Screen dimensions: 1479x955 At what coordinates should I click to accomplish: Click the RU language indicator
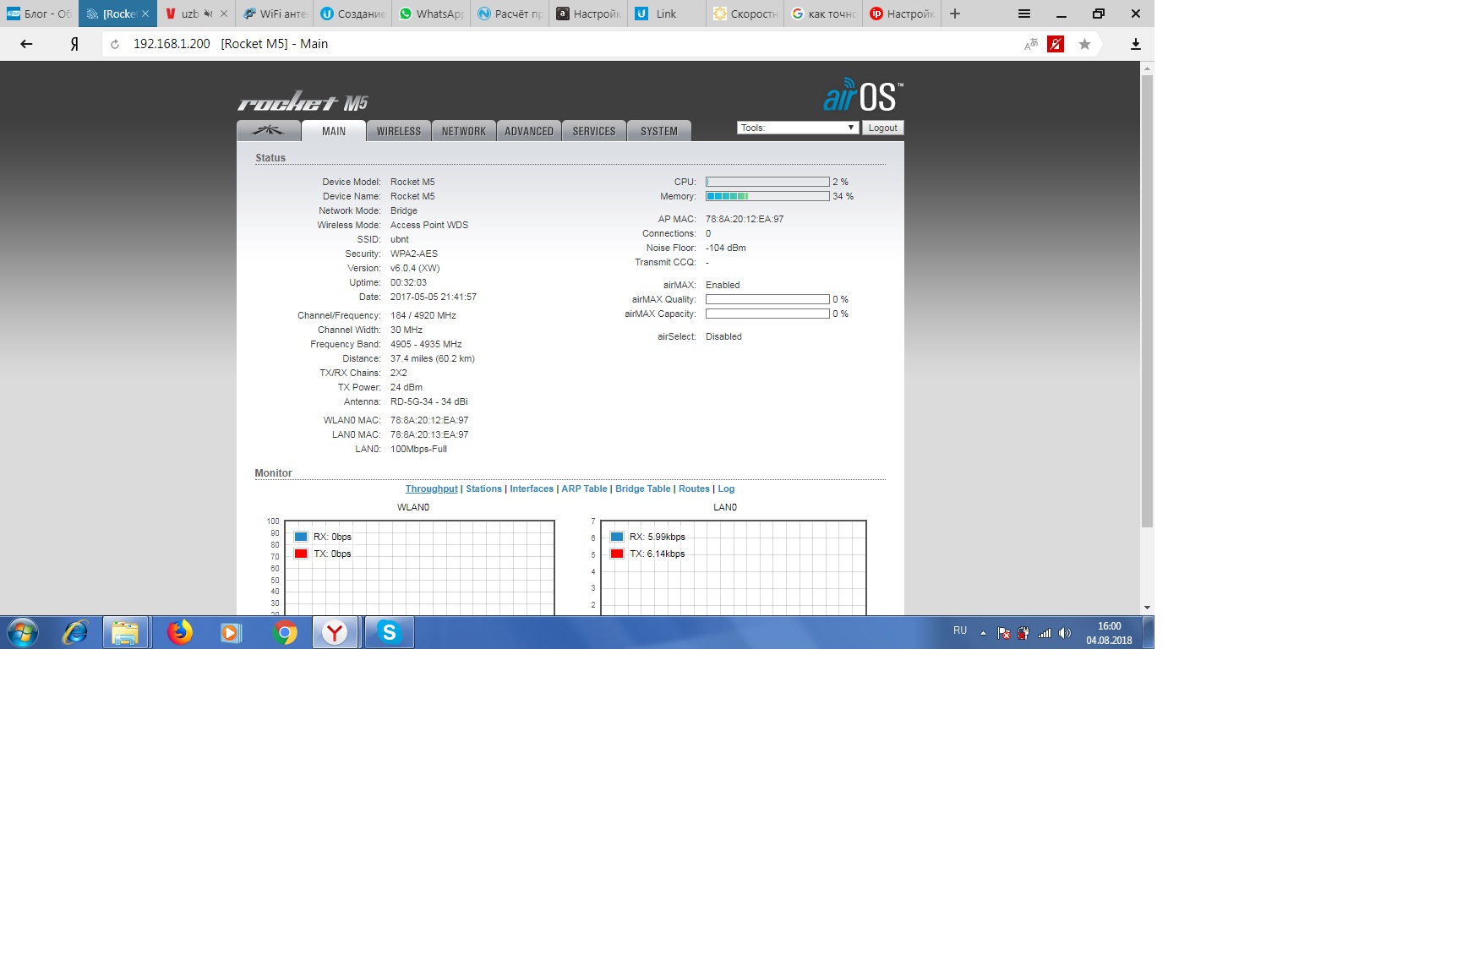[x=960, y=630]
